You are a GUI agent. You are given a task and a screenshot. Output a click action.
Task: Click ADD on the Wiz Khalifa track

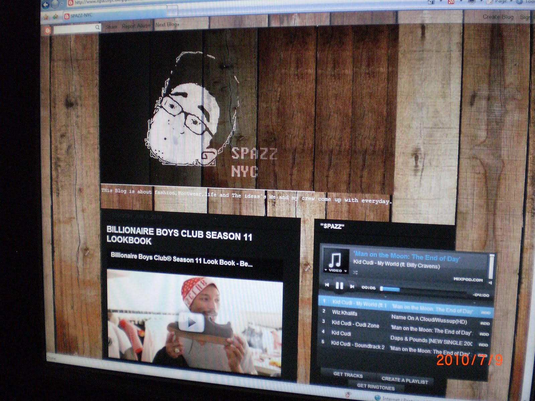click(x=485, y=323)
